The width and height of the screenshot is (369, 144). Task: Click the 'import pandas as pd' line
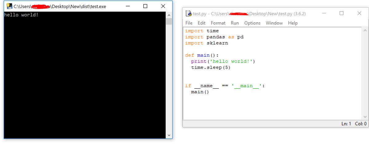214,37
